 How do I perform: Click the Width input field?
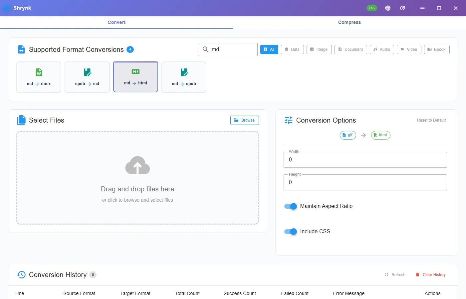point(365,160)
